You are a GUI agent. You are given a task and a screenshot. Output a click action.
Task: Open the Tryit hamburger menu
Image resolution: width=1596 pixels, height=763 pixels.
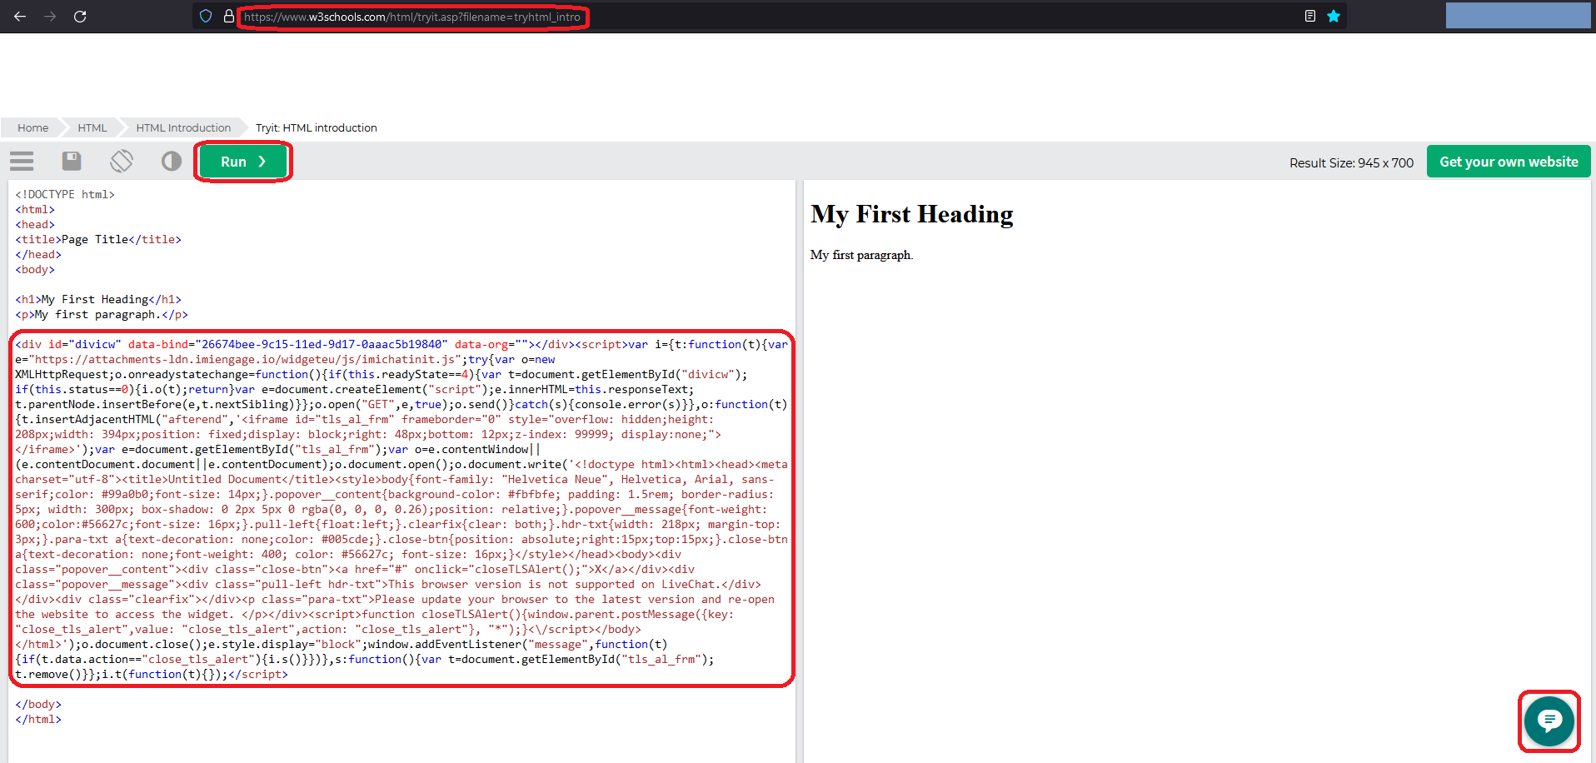22,161
